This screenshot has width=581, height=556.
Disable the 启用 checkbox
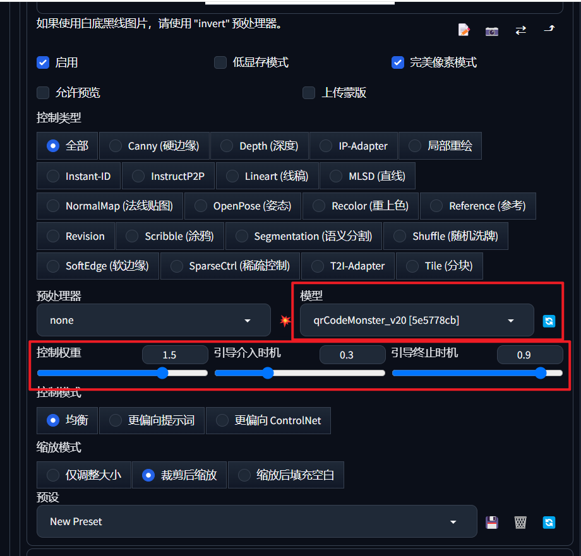[42, 62]
